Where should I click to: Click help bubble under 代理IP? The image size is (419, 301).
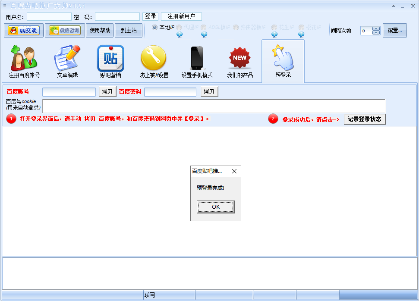180,34
